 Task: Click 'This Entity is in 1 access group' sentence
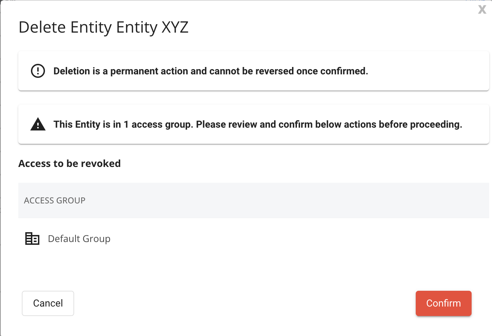click(x=123, y=125)
